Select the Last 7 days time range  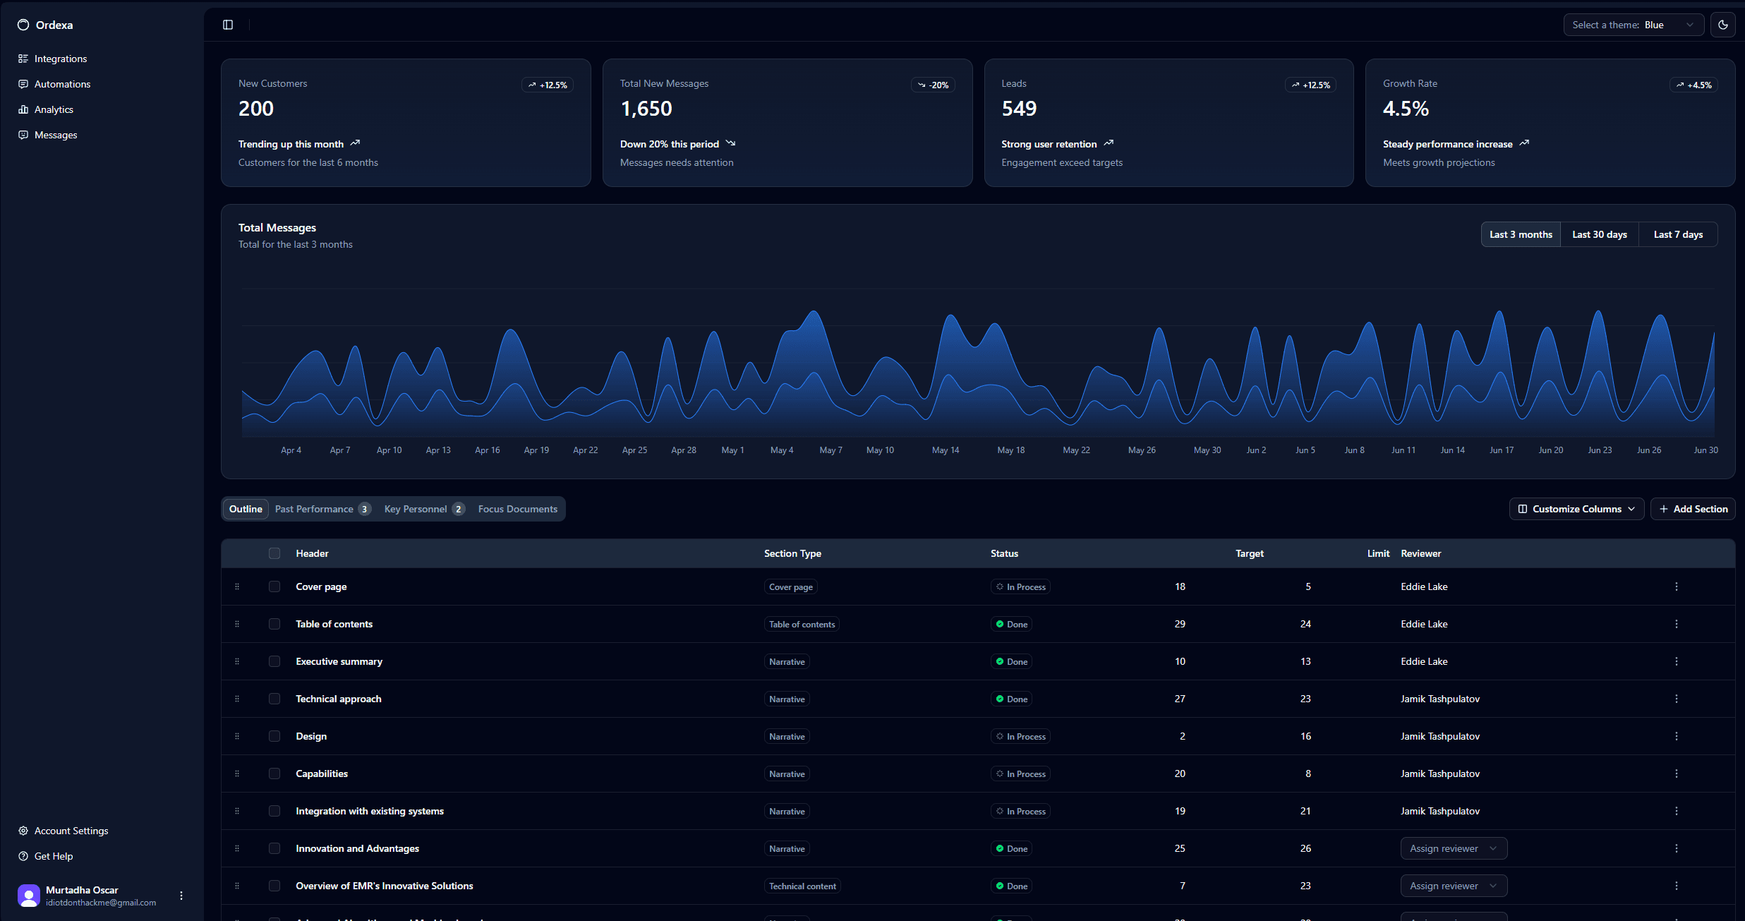click(x=1678, y=234)
